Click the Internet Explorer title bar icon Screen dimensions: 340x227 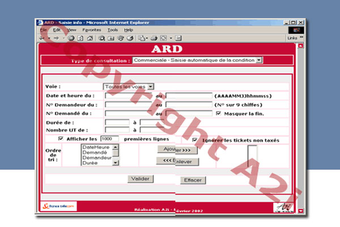(40, 23)
